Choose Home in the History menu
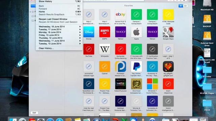Screen dimensions: 216x121 click(x=59, y=12)
